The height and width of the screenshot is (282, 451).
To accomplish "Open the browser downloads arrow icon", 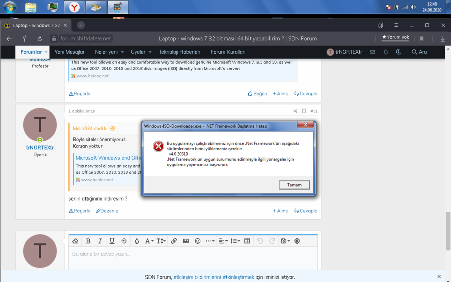I will coord(443,39).
